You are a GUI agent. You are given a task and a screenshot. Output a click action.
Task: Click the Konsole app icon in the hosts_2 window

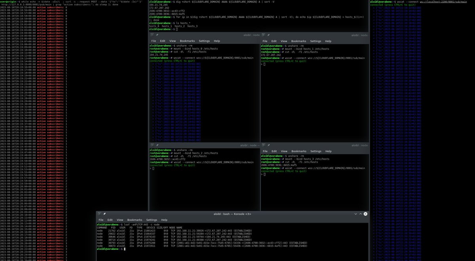(x=152, y=145)
